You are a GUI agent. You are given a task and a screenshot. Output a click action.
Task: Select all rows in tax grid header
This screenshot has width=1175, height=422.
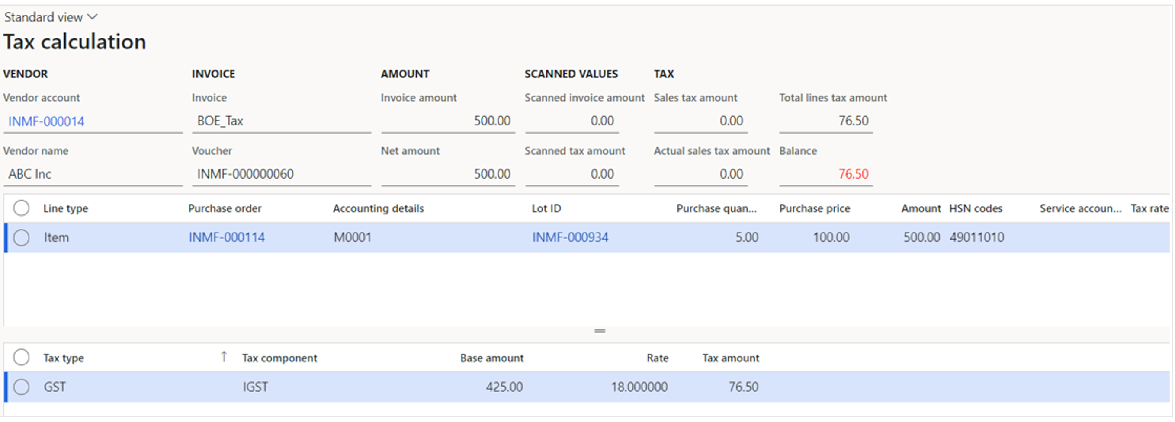pos(22,358)
